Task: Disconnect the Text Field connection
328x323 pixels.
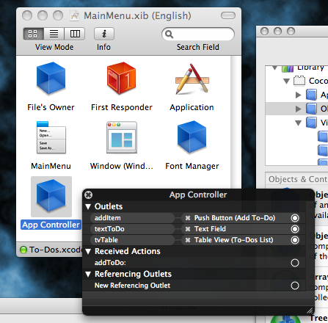Action: (x=188, y=229)
